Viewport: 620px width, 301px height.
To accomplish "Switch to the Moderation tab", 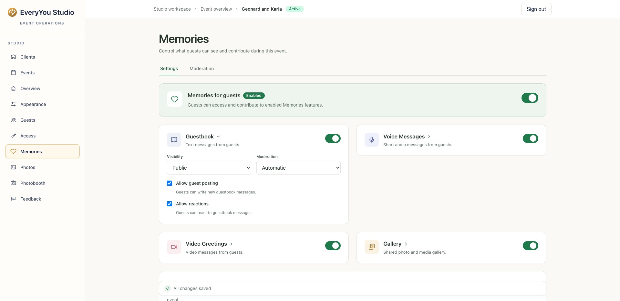I will 201,69.
